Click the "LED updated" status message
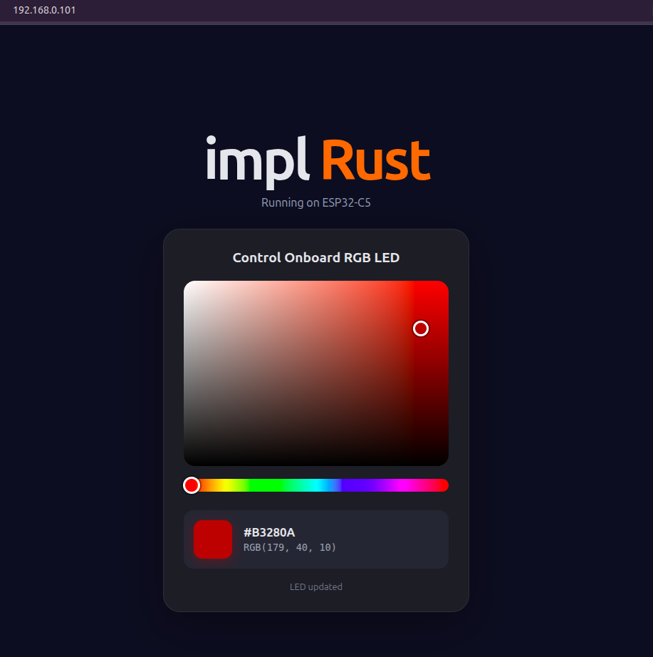The width and height of the screenshot is (653, 657). [316, 586]
